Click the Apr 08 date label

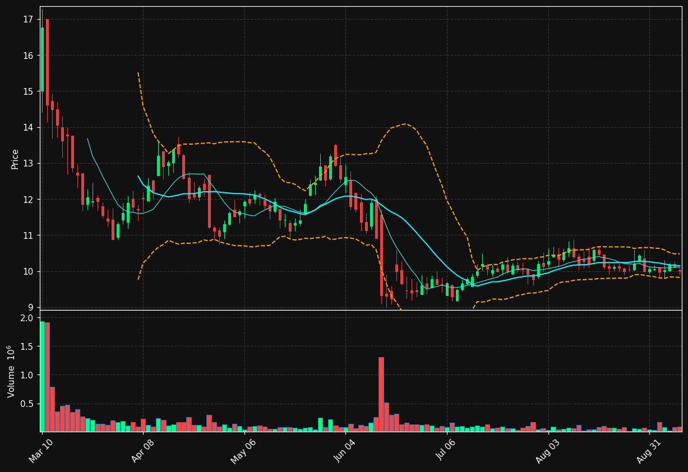click(142, 451)
